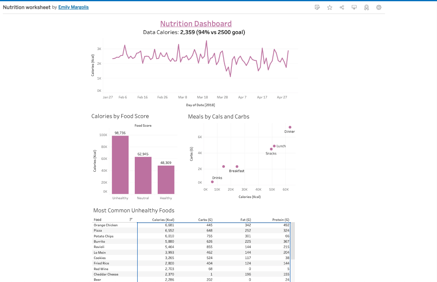This screenshot has width=437, height=282.
Task: Click the Most Common Unhealthy Foods title
Action: [134, 211]
